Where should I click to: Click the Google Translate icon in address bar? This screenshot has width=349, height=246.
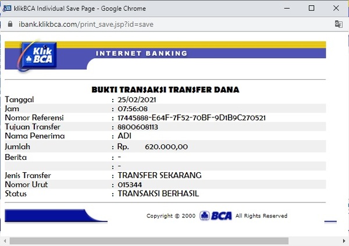point(339,24)
